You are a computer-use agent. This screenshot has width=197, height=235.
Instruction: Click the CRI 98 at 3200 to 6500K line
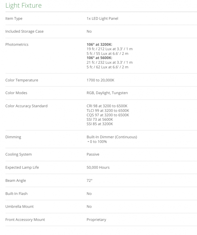108,106
